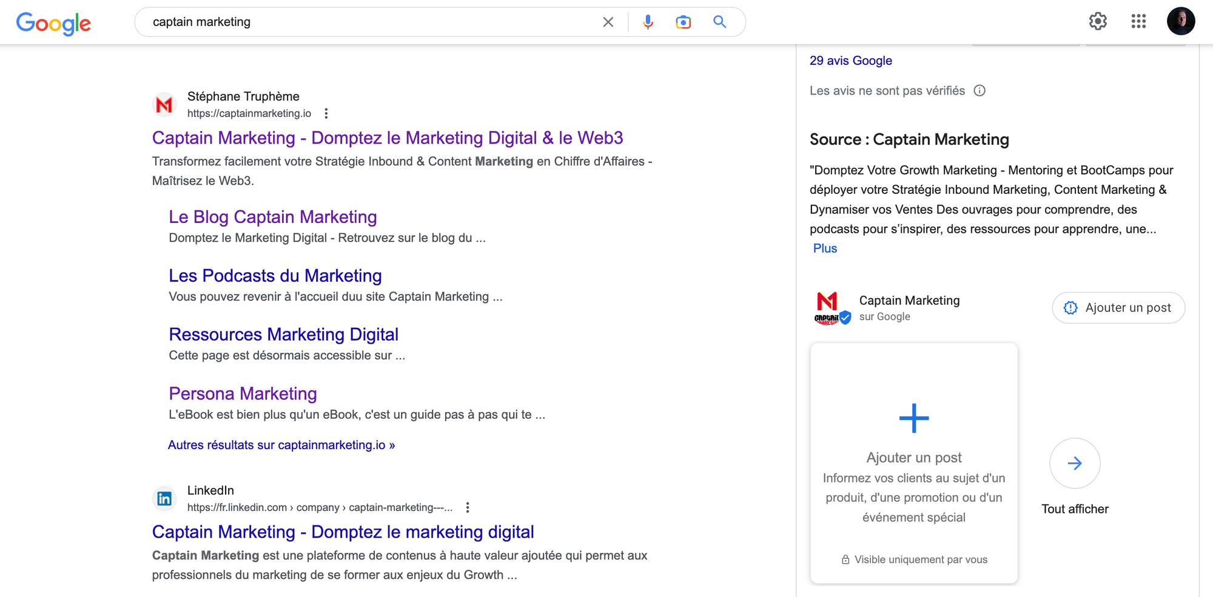Click Tout afficher label
Image resolution: width=1213 pixels, height=597 pixels.
click(1075, 509)
